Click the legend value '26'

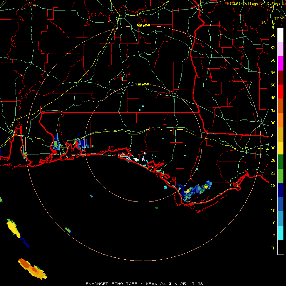[x=273, y=160]
